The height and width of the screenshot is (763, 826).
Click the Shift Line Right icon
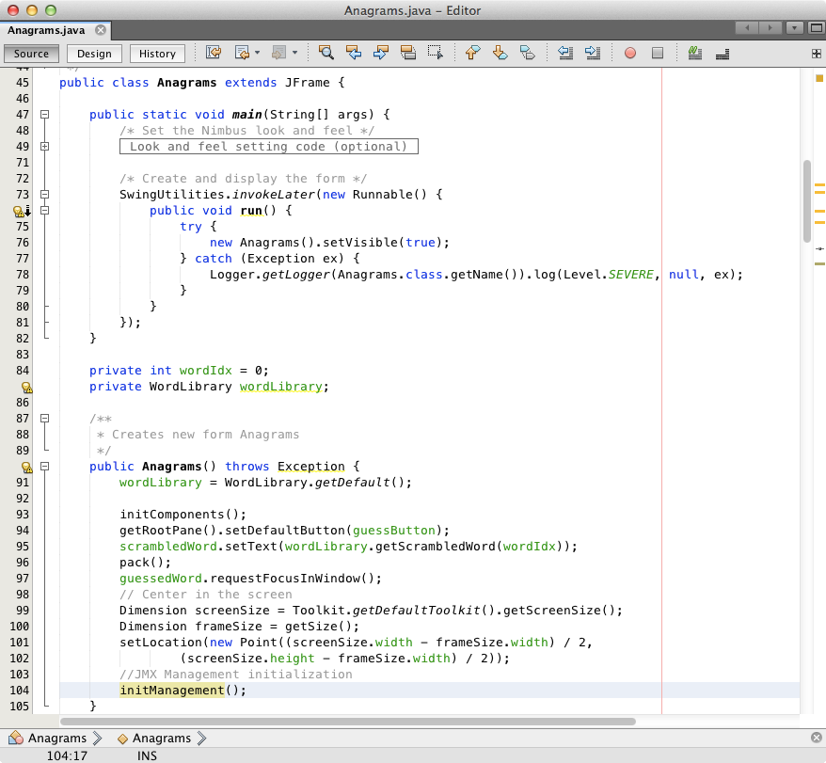[593, 54]
